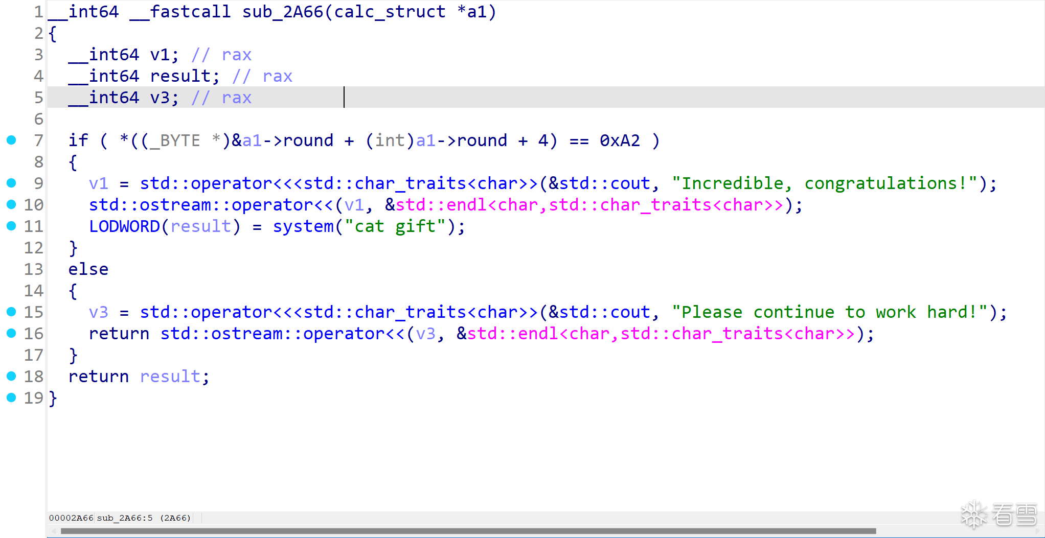Click the horizontal scrollbar at the bottom
1045x538 pixels.
click(x=468, y=531)
